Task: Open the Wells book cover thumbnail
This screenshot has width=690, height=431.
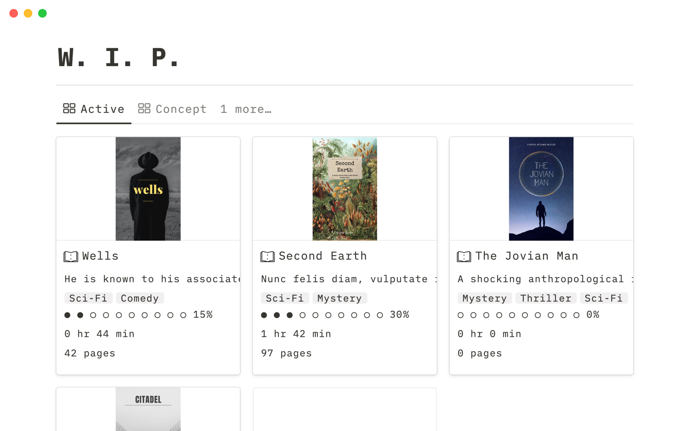Action: pyautogui.click(x=148, y=189)
